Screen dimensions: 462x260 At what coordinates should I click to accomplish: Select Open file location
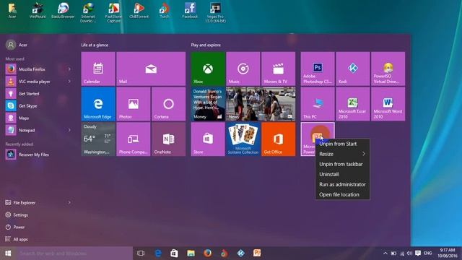(x=342, y=194)
